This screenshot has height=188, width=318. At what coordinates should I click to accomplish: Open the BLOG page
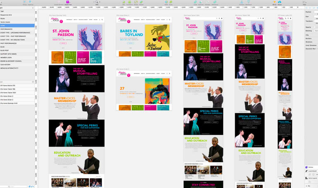coord(17,47)
